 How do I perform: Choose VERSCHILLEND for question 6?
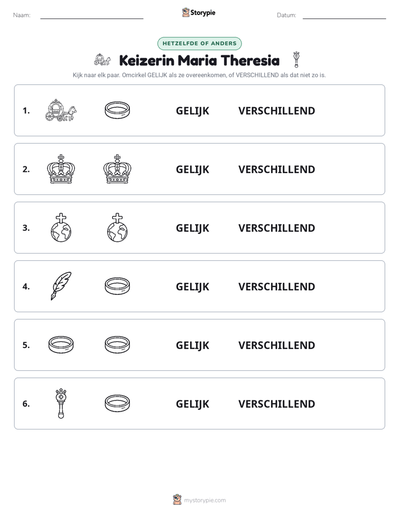(x=277, y=404)
